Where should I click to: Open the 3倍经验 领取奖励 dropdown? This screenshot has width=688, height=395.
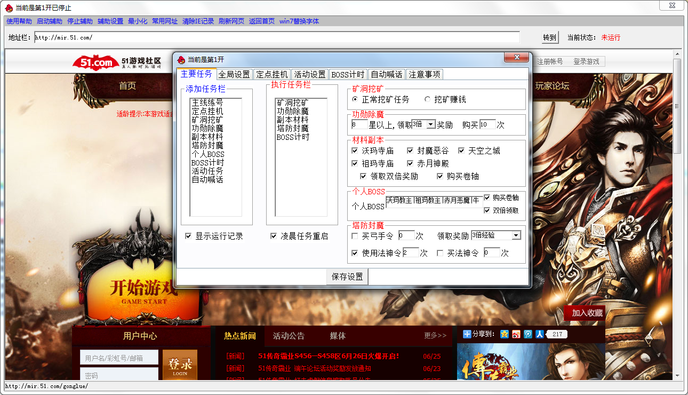[516, 235]
